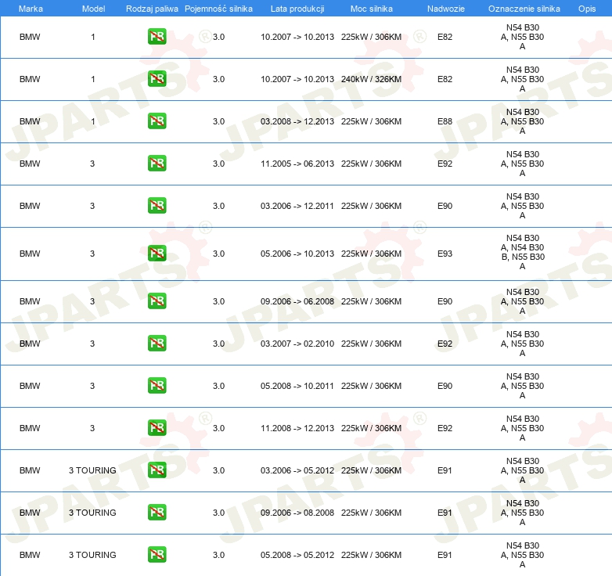Click fuel icon in the 05.2008 -> 10.2011 row

click(x=157, y=386)
